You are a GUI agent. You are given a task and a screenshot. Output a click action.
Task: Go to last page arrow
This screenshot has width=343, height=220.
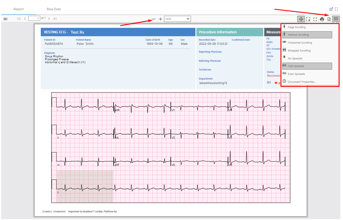[x=55, y=19]
